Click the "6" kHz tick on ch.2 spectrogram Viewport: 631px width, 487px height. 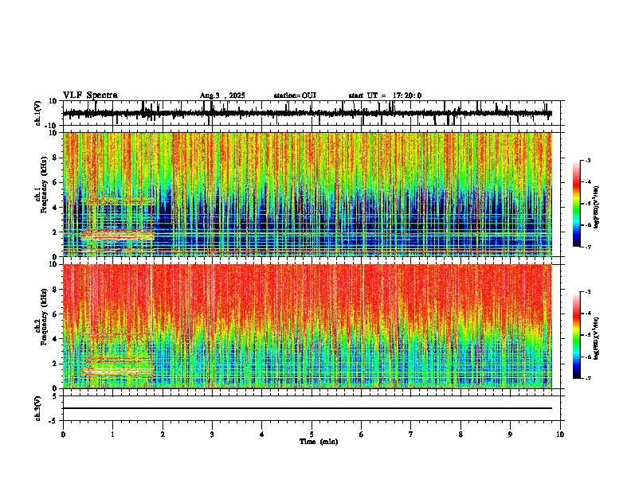pos(55,314)
